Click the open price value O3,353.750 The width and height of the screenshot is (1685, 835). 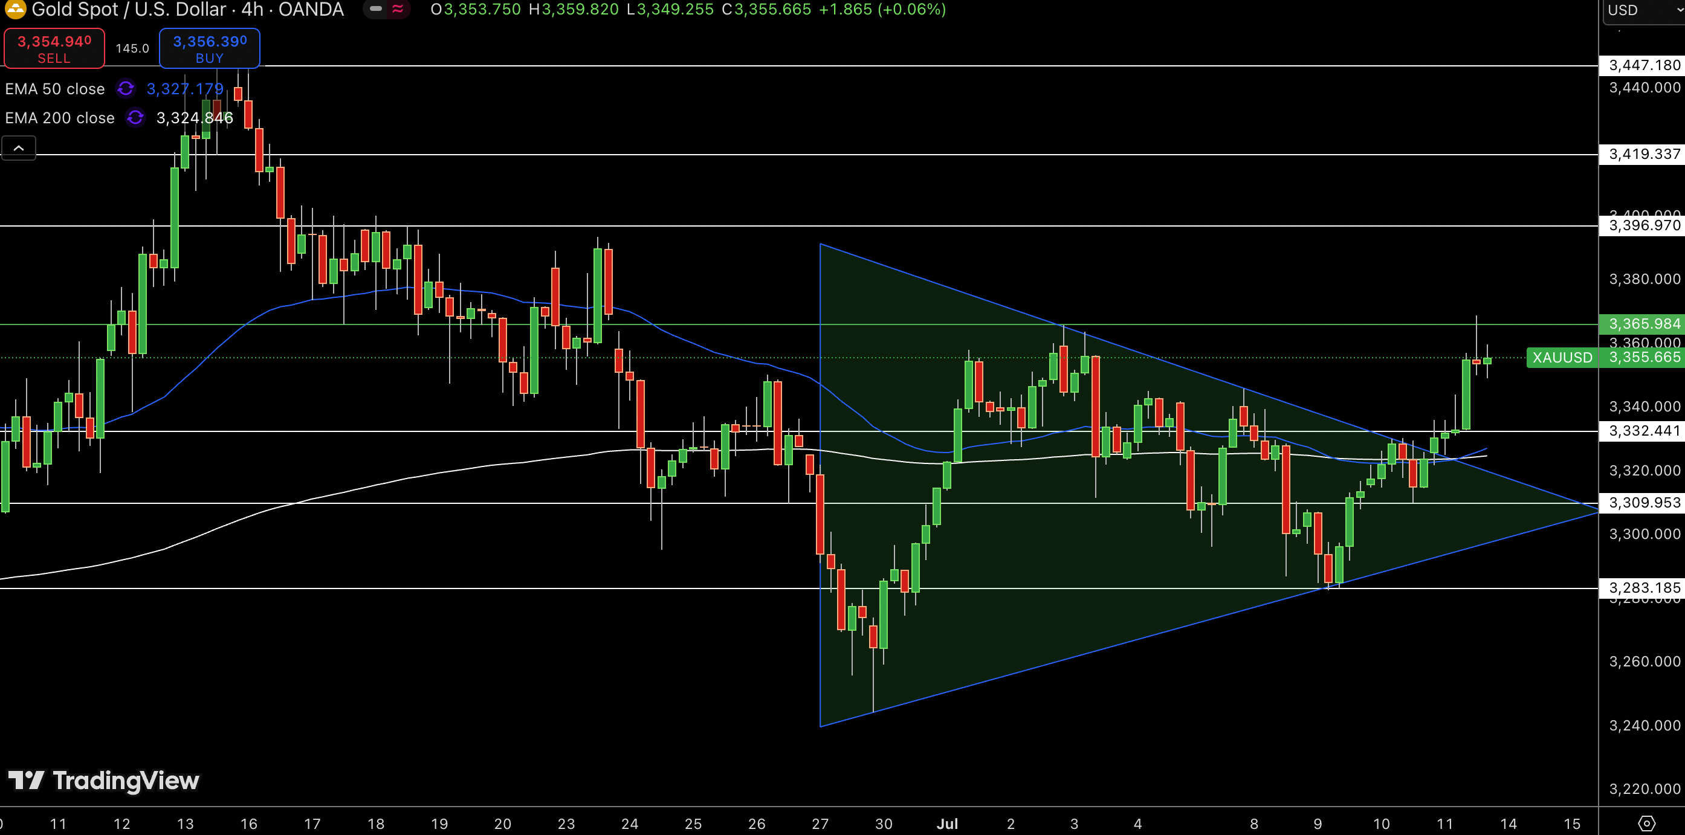pos(476,10)
